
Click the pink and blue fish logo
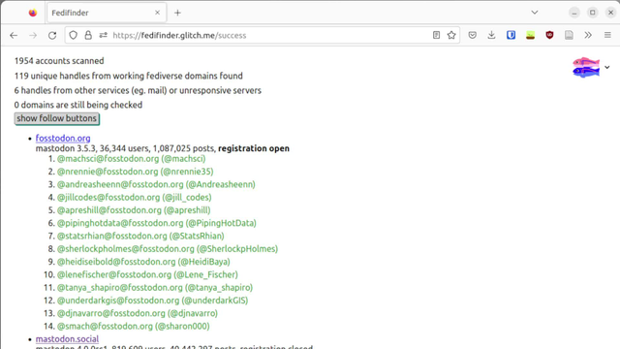point(586,67)
